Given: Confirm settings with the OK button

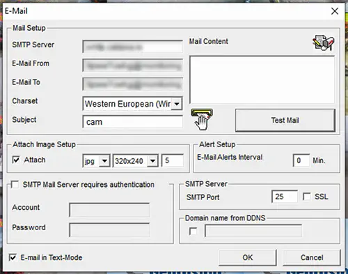Looking at the screenshot, I should coord(248,257).
